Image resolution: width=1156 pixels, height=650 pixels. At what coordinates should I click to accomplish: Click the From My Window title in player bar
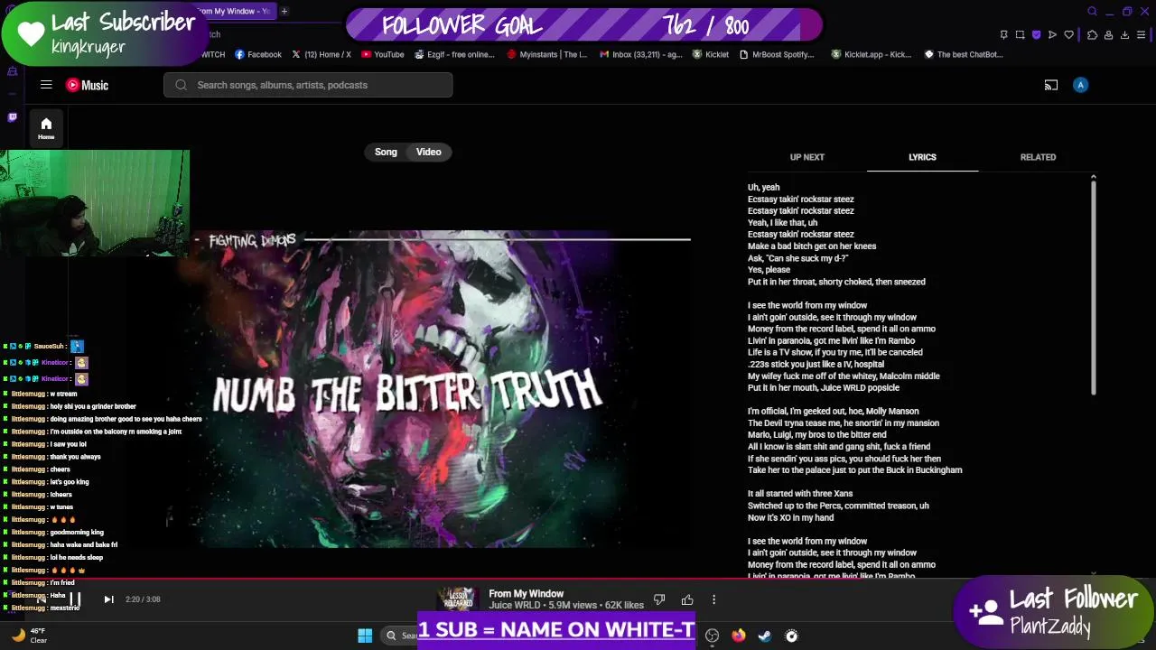(527, 594)
